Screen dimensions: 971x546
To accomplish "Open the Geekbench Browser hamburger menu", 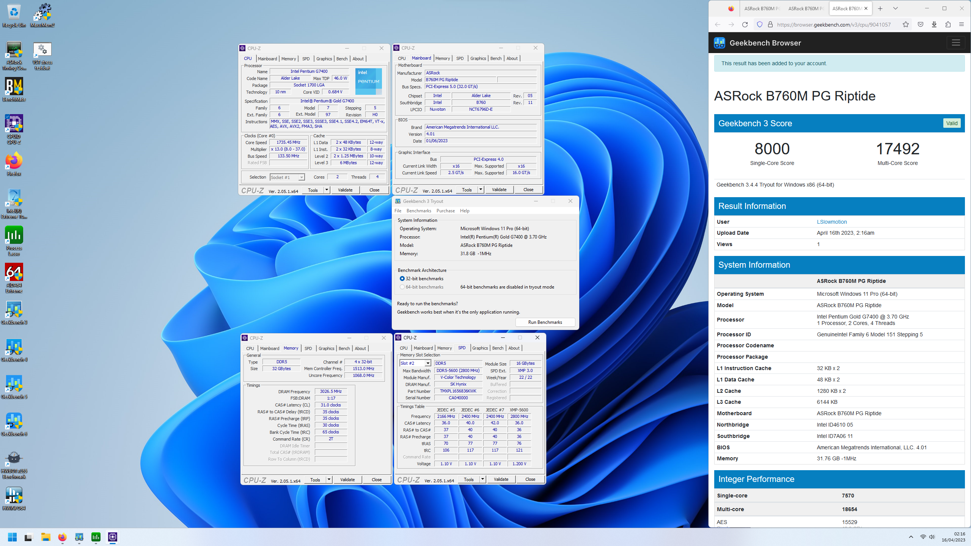I will point(956,43).
